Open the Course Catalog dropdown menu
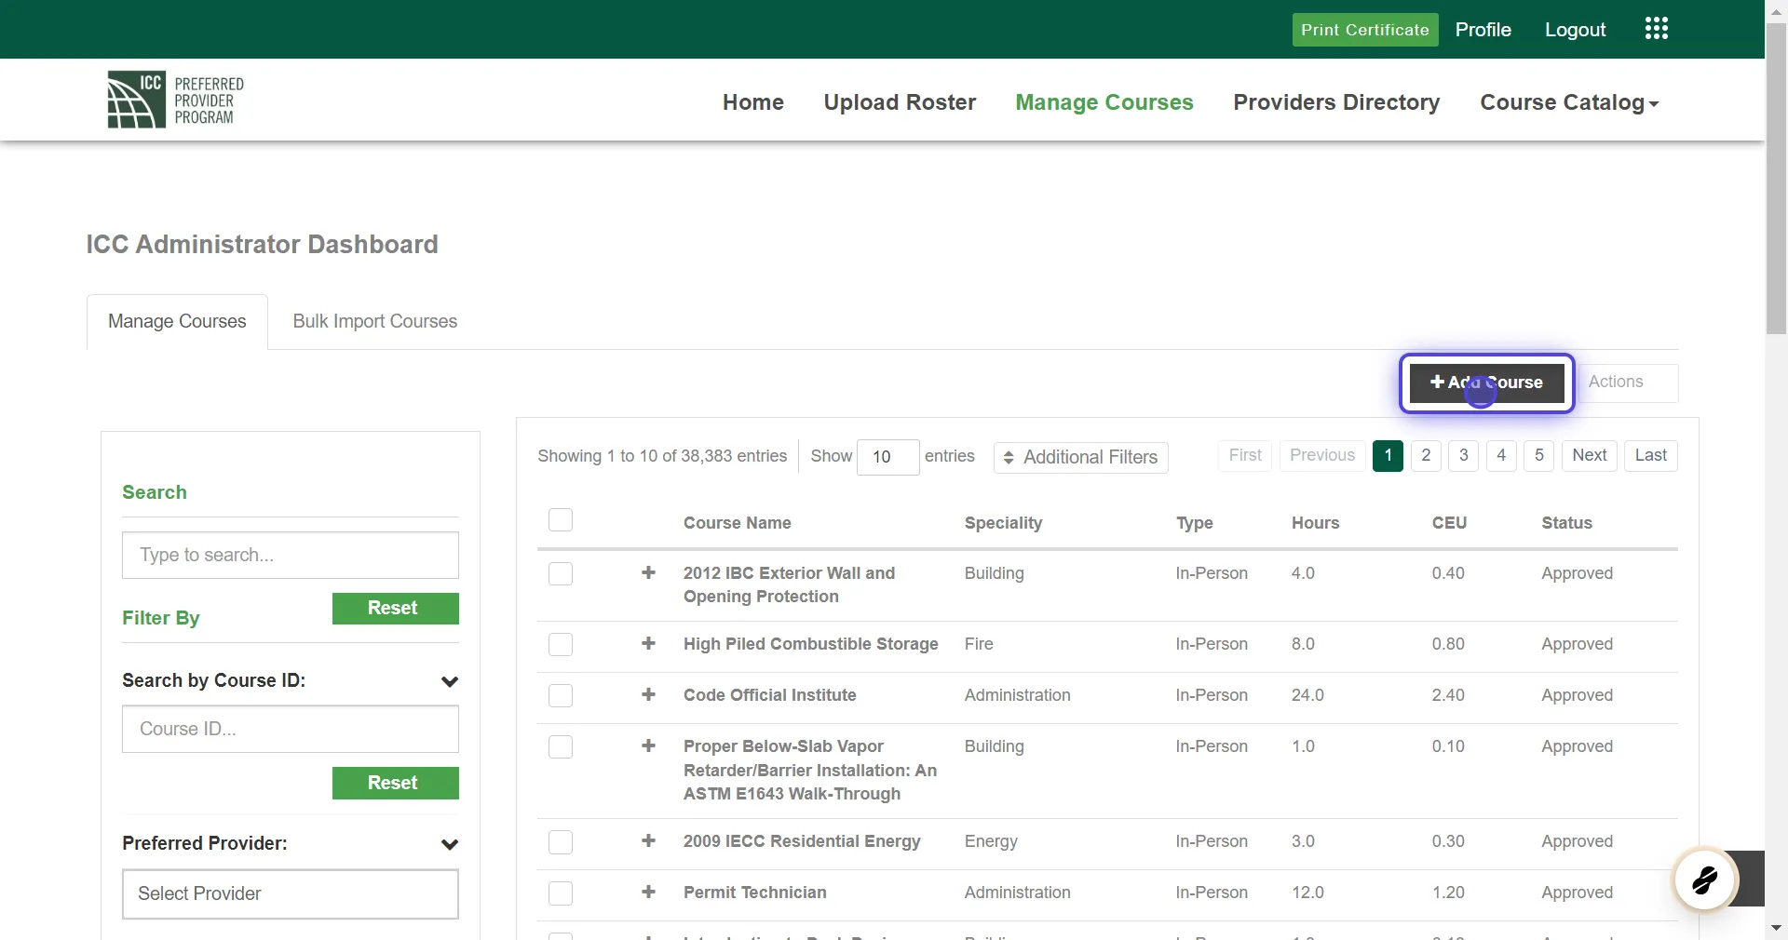 coord(1569,102)
